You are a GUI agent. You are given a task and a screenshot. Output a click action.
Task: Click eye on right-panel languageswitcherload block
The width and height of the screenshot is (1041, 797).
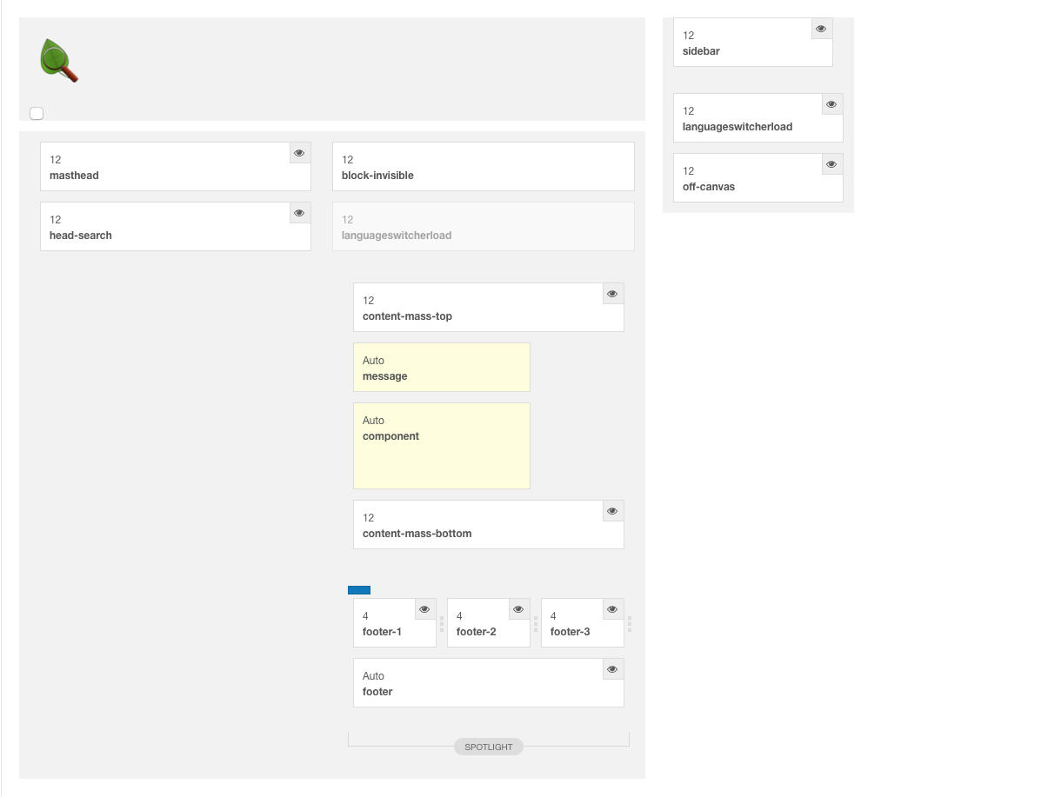(x=831, y=104)
